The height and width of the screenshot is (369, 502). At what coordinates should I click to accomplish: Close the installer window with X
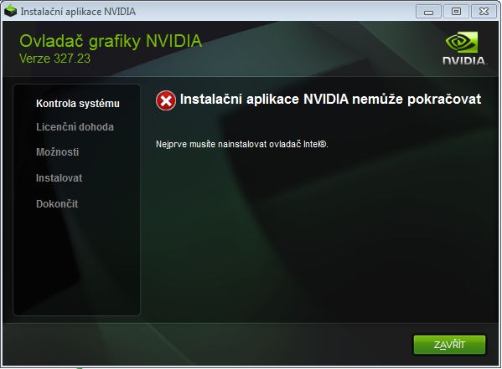(484, 12)
